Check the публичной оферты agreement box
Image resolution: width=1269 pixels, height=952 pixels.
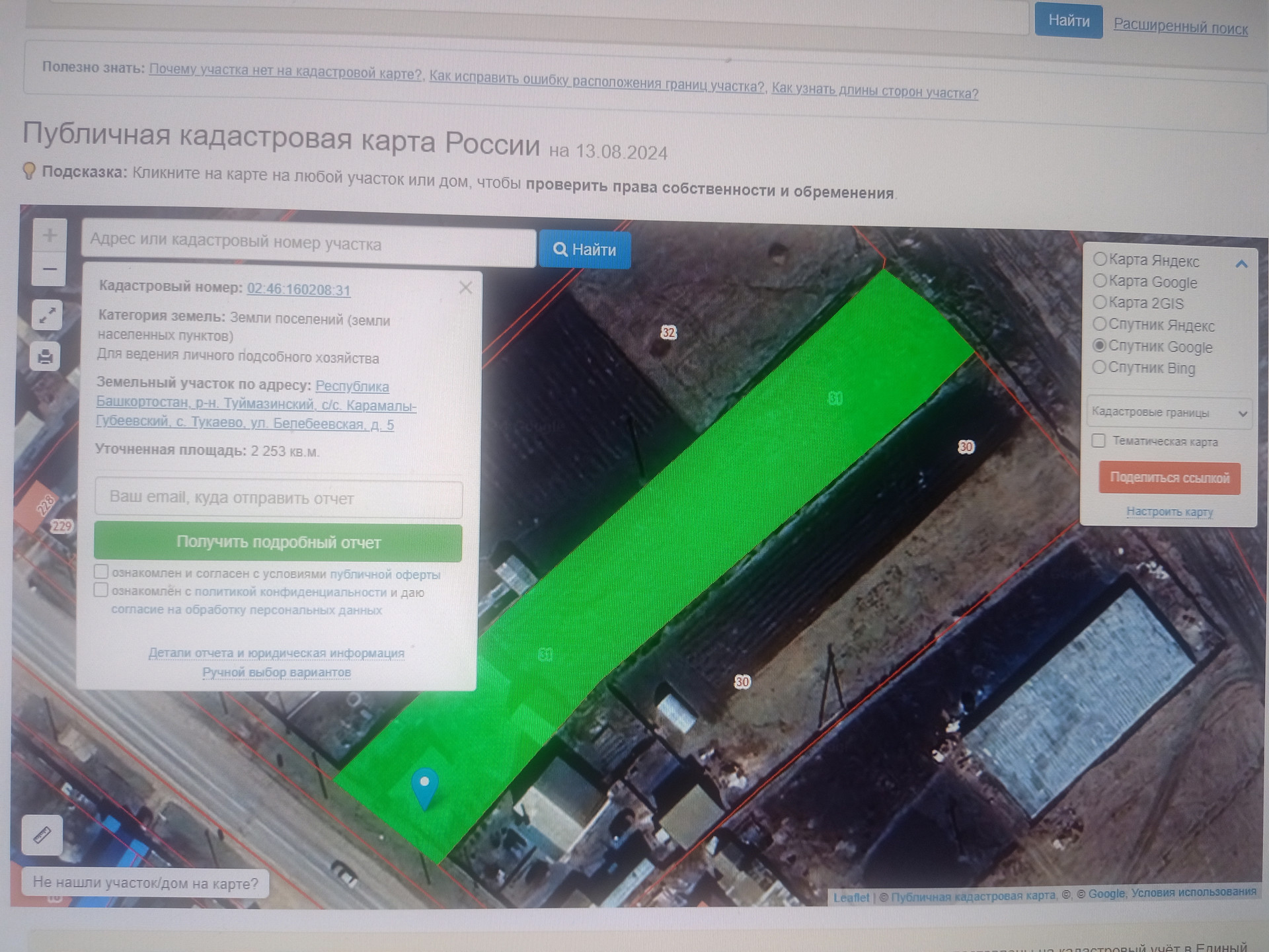pyautogui.click(x=101, y=571)
